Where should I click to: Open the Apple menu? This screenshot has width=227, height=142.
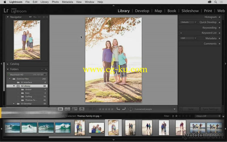tap(5, 2)
